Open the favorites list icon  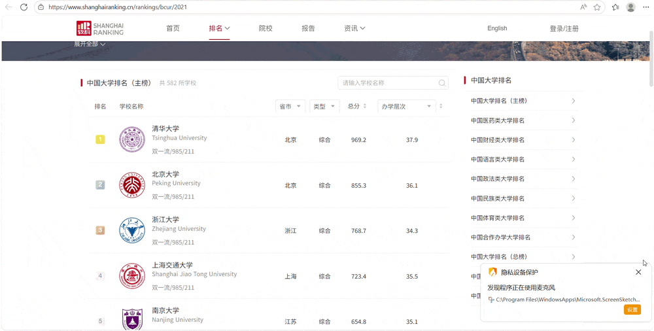[615, 7]
